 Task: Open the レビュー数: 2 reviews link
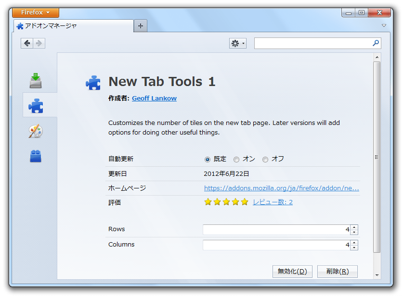273,202
